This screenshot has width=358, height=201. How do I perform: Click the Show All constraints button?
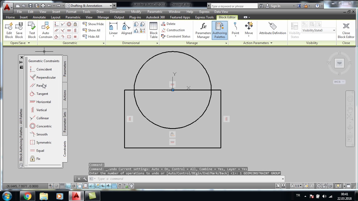pyautogui.click(x=91, y=30)
